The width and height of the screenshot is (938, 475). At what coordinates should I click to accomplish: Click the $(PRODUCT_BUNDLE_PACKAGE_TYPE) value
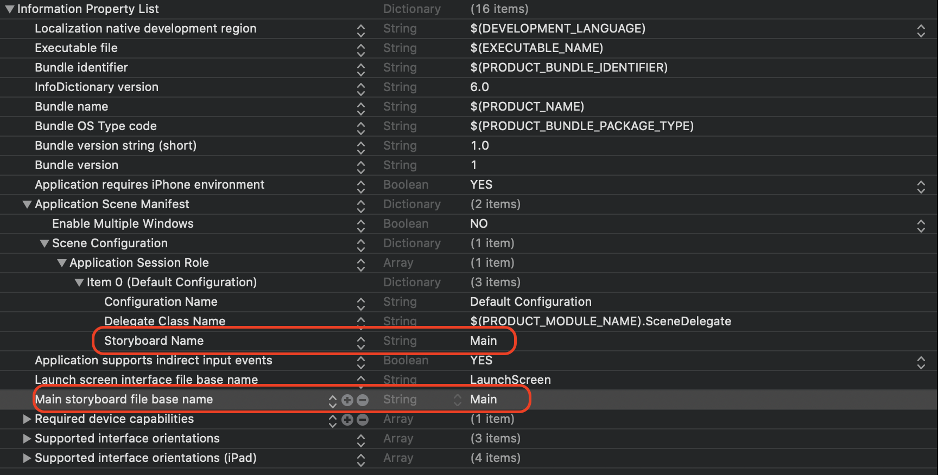[582, 126]
